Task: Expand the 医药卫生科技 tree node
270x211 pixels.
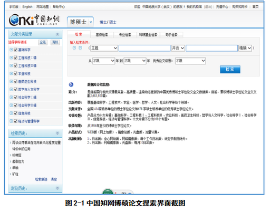Action: (11, 81)
